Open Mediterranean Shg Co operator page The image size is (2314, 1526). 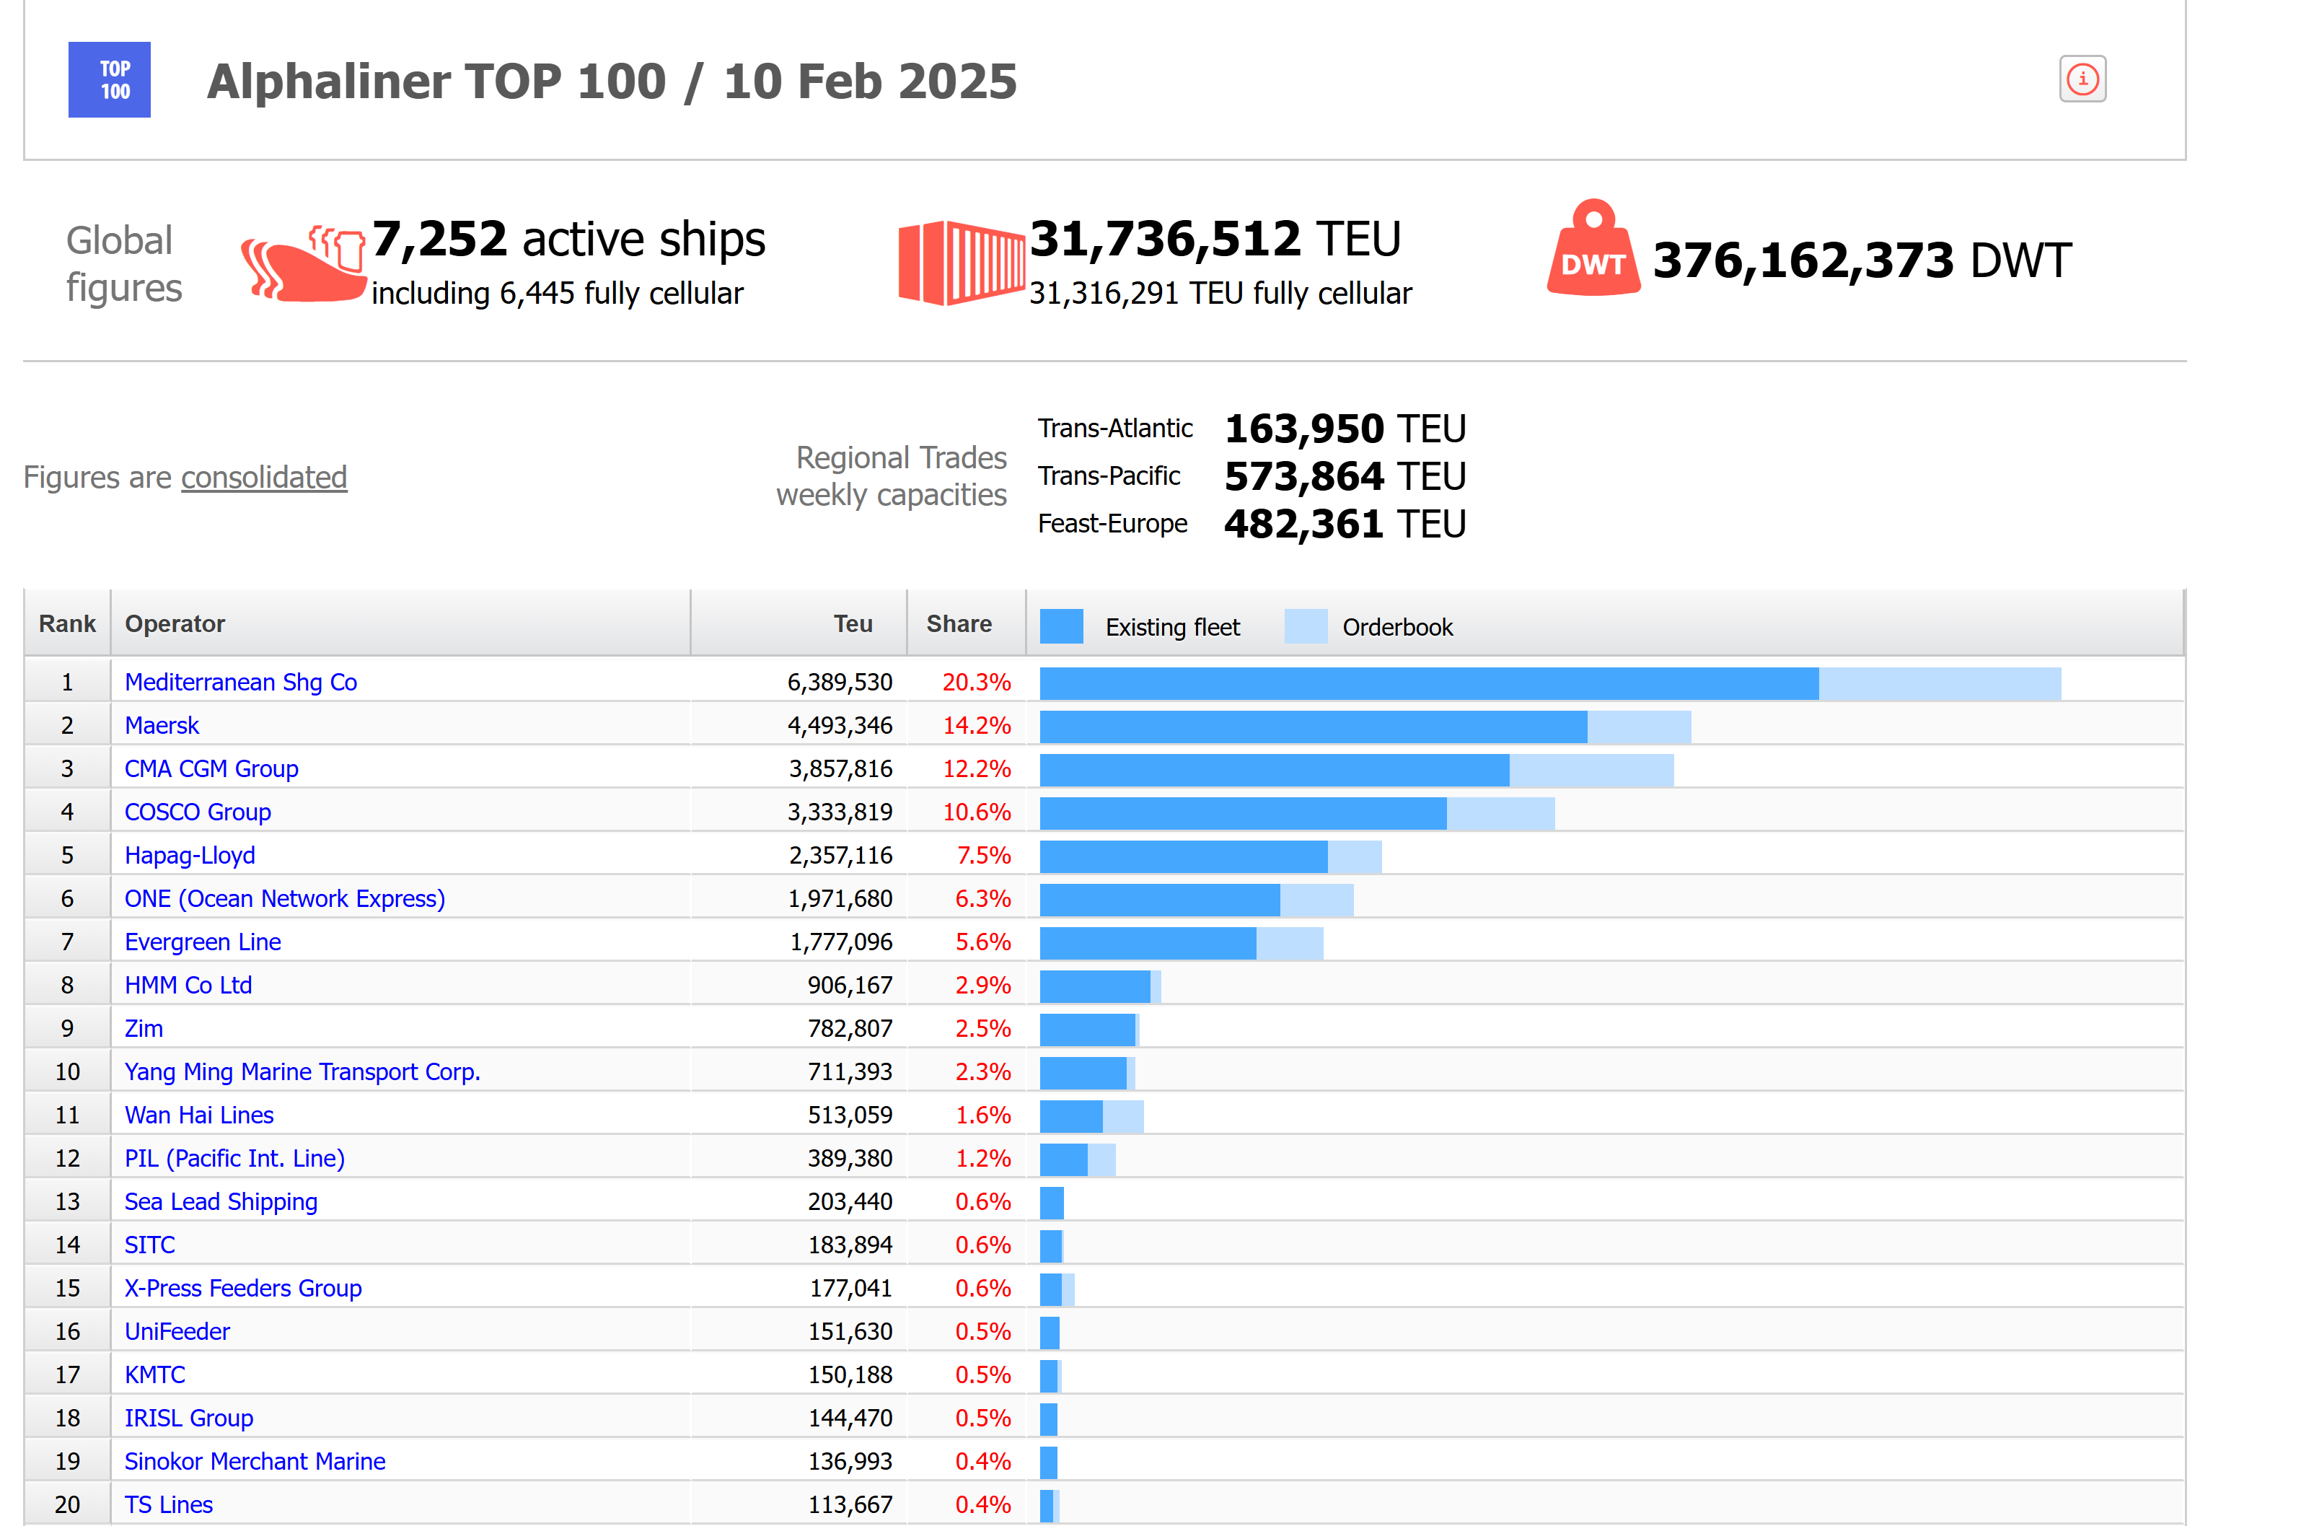click(240, 683)
